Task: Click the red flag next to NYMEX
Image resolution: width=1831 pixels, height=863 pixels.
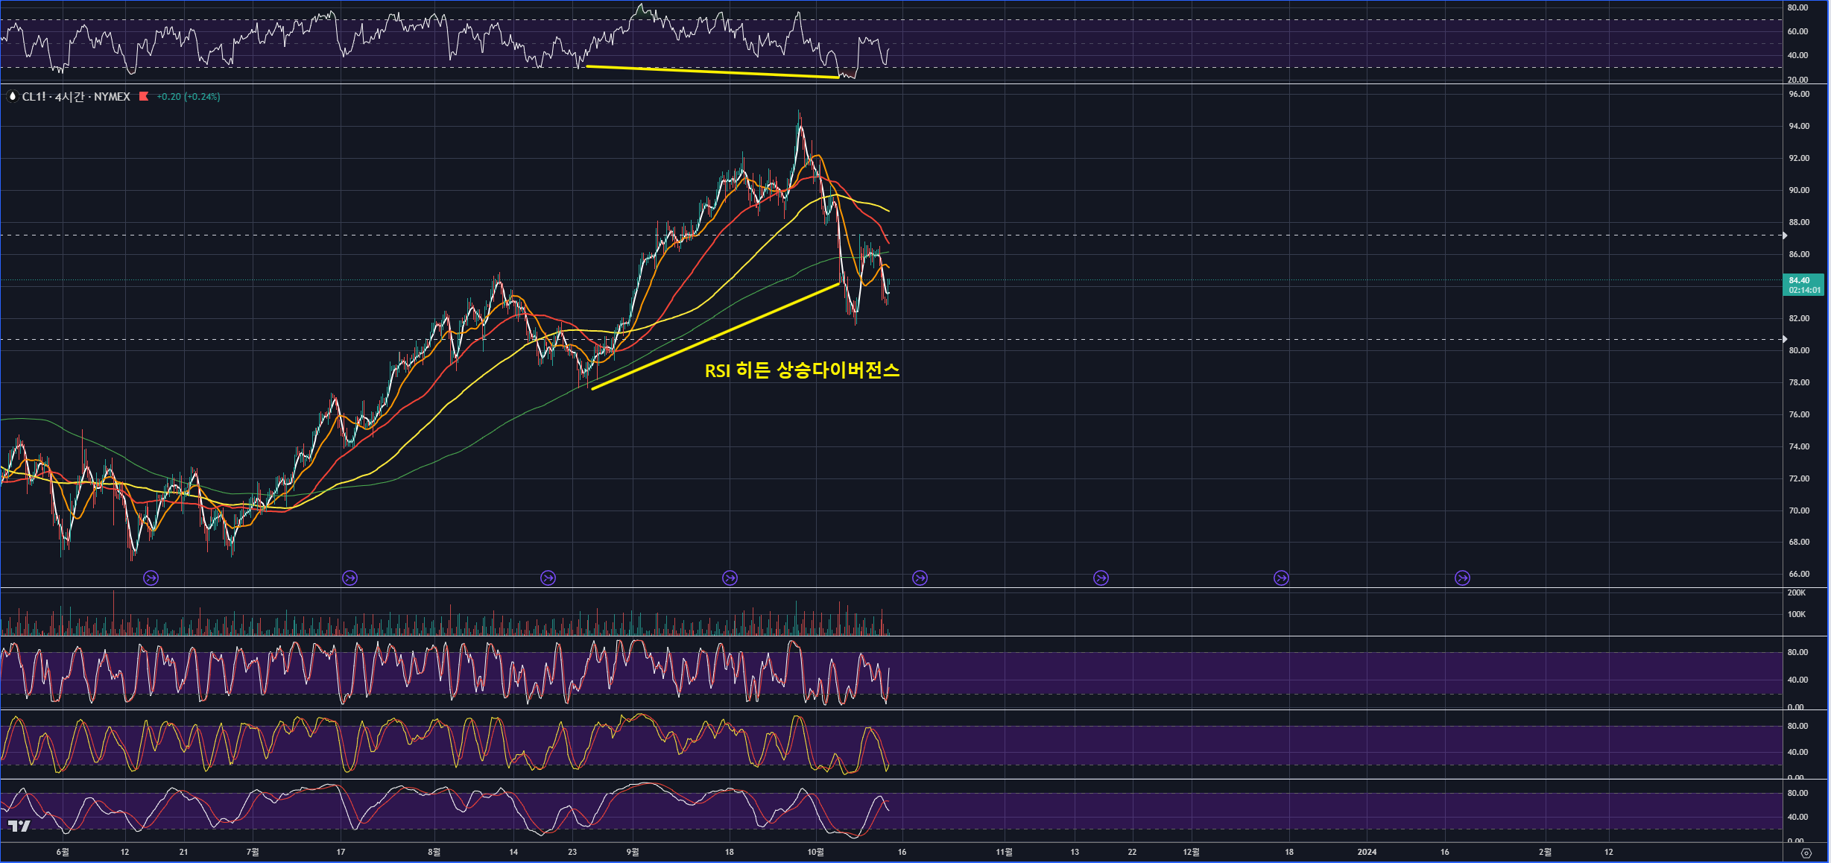Action: pyautogui.click(x=144, y=97)
